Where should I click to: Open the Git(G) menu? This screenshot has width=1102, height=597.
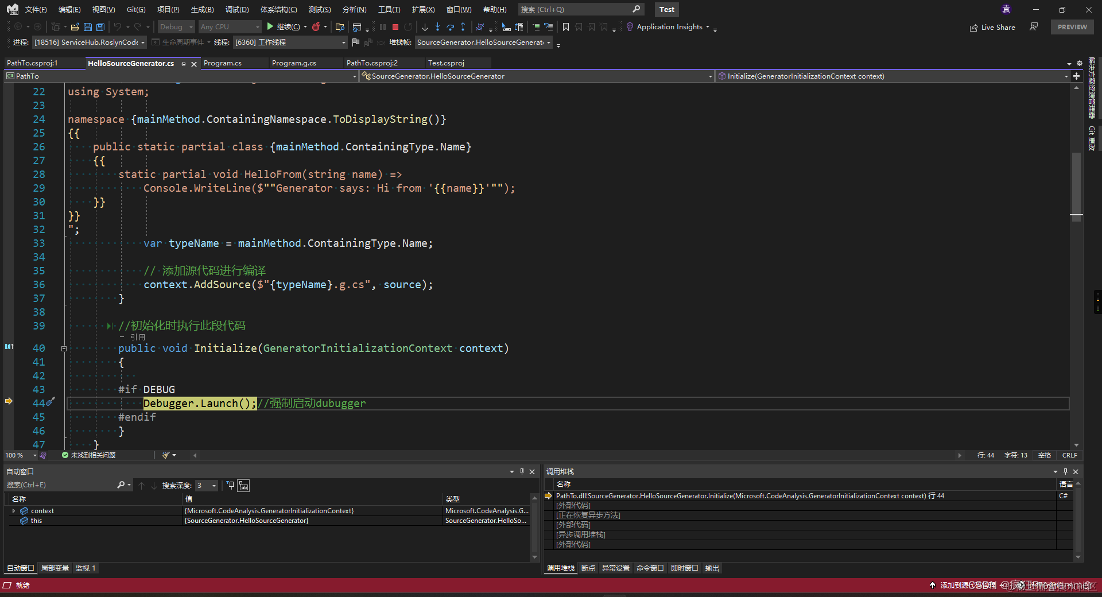click(136, 10)
